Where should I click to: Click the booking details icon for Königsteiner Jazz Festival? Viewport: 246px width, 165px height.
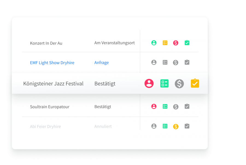click(x=164, y=83)
